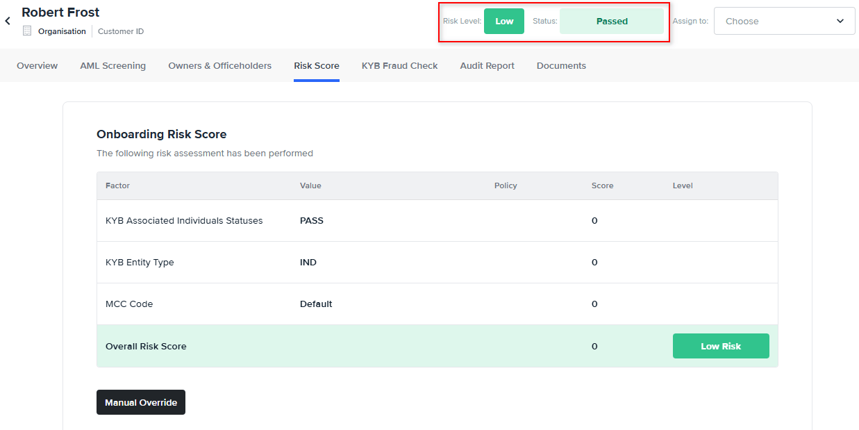Open the Assign to dropdown

coord(784,21)
